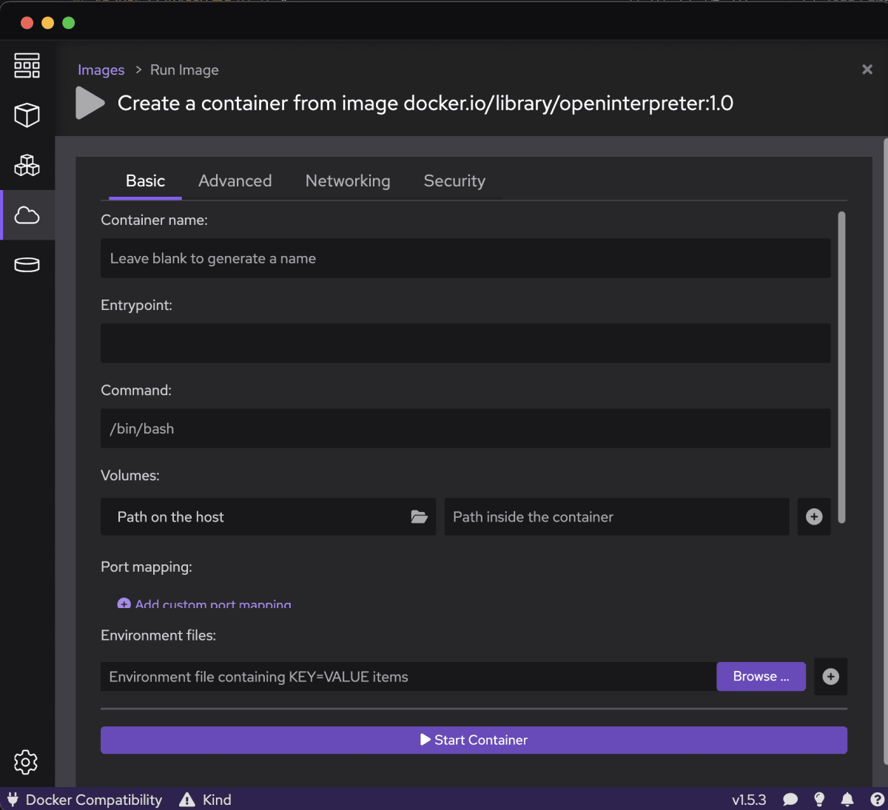Viewport: 888px width, 810px height.
Task: Focus Path inside the container field
Action: tap(616, 516)
